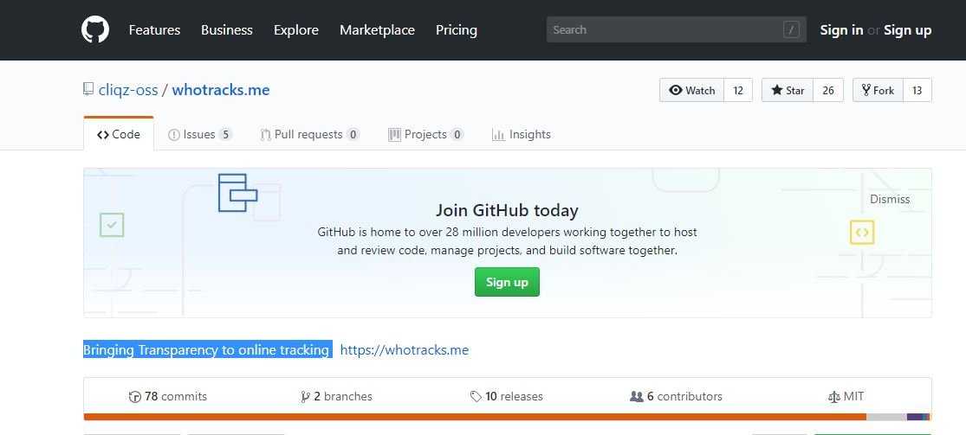Click the highlighted 'Bringing Transparency to online tracking' text
This screenshot has width=966, height=435.
pyautogui.click(x=208, y=349)
